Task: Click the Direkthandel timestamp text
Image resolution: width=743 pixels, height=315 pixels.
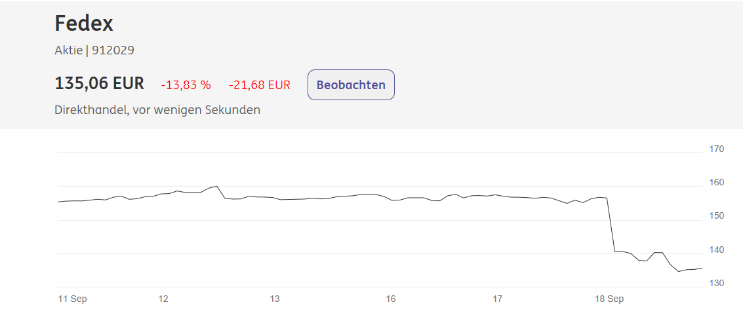Action: (157, 109)
